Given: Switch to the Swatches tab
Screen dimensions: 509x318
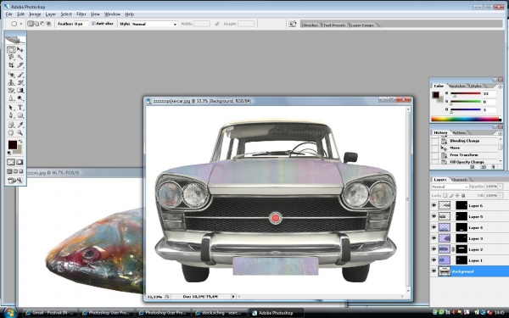Looking at the screenshot, I should point(456,86).
